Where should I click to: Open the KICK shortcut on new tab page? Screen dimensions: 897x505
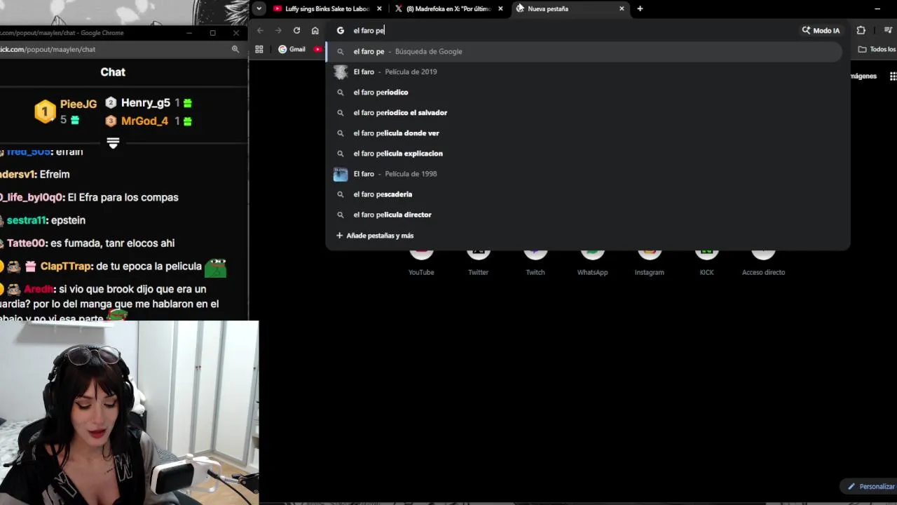[706, 262]
